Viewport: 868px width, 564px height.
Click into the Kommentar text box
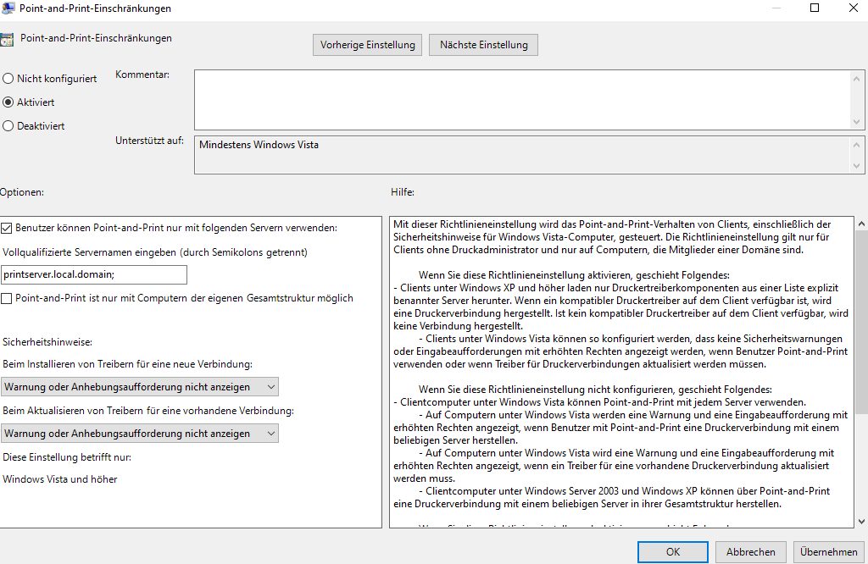point(522,100)
